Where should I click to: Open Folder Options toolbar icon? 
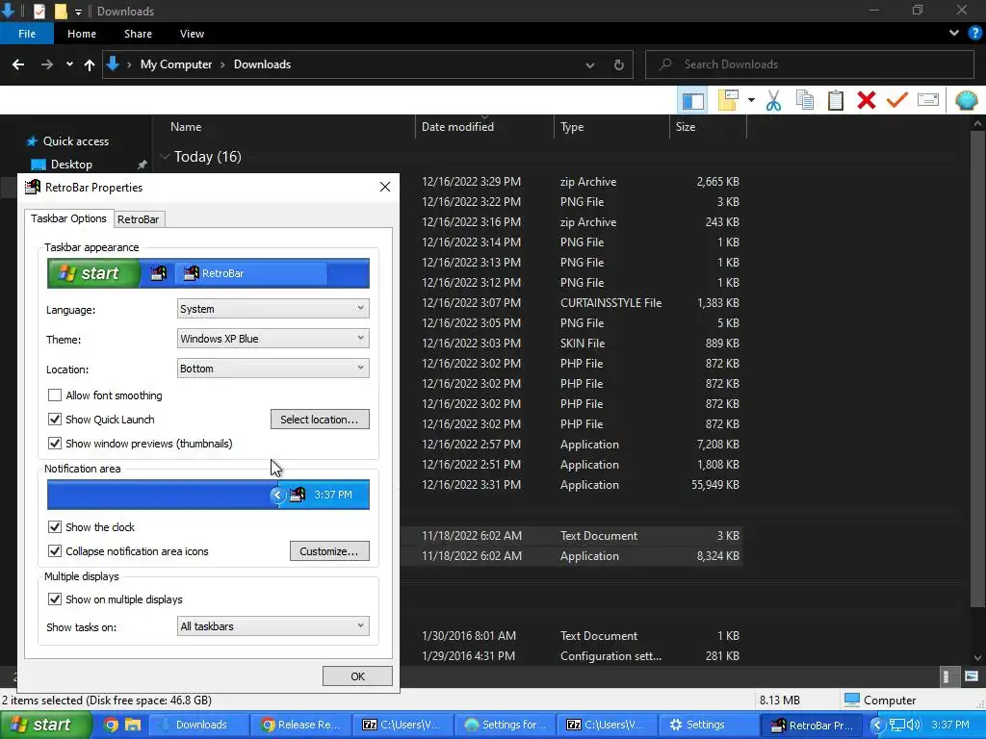click(728, 100)
